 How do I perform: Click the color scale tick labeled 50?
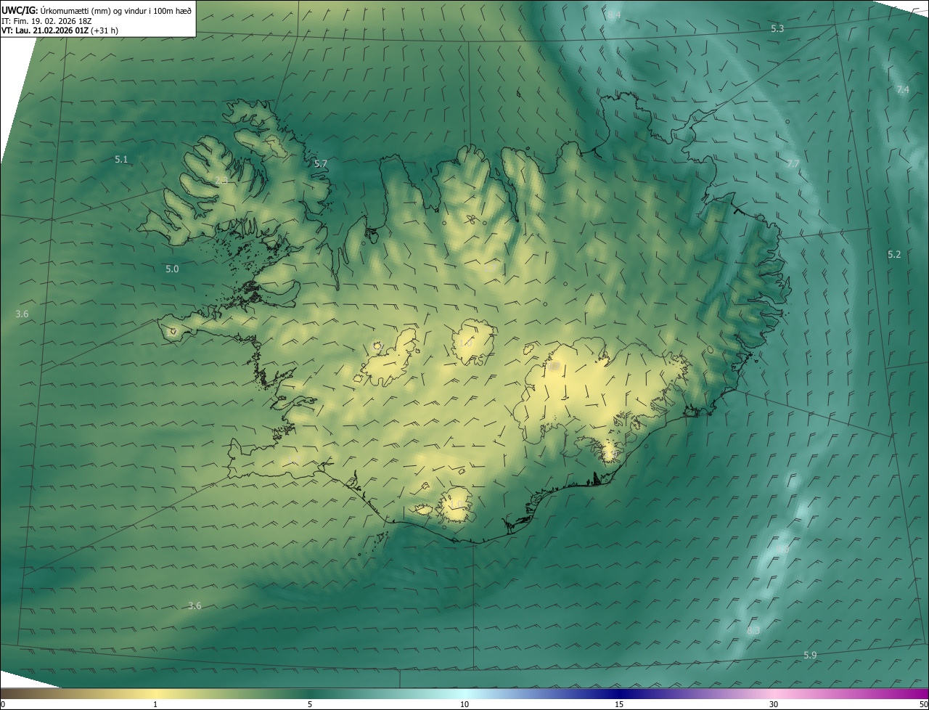(923, 704)
